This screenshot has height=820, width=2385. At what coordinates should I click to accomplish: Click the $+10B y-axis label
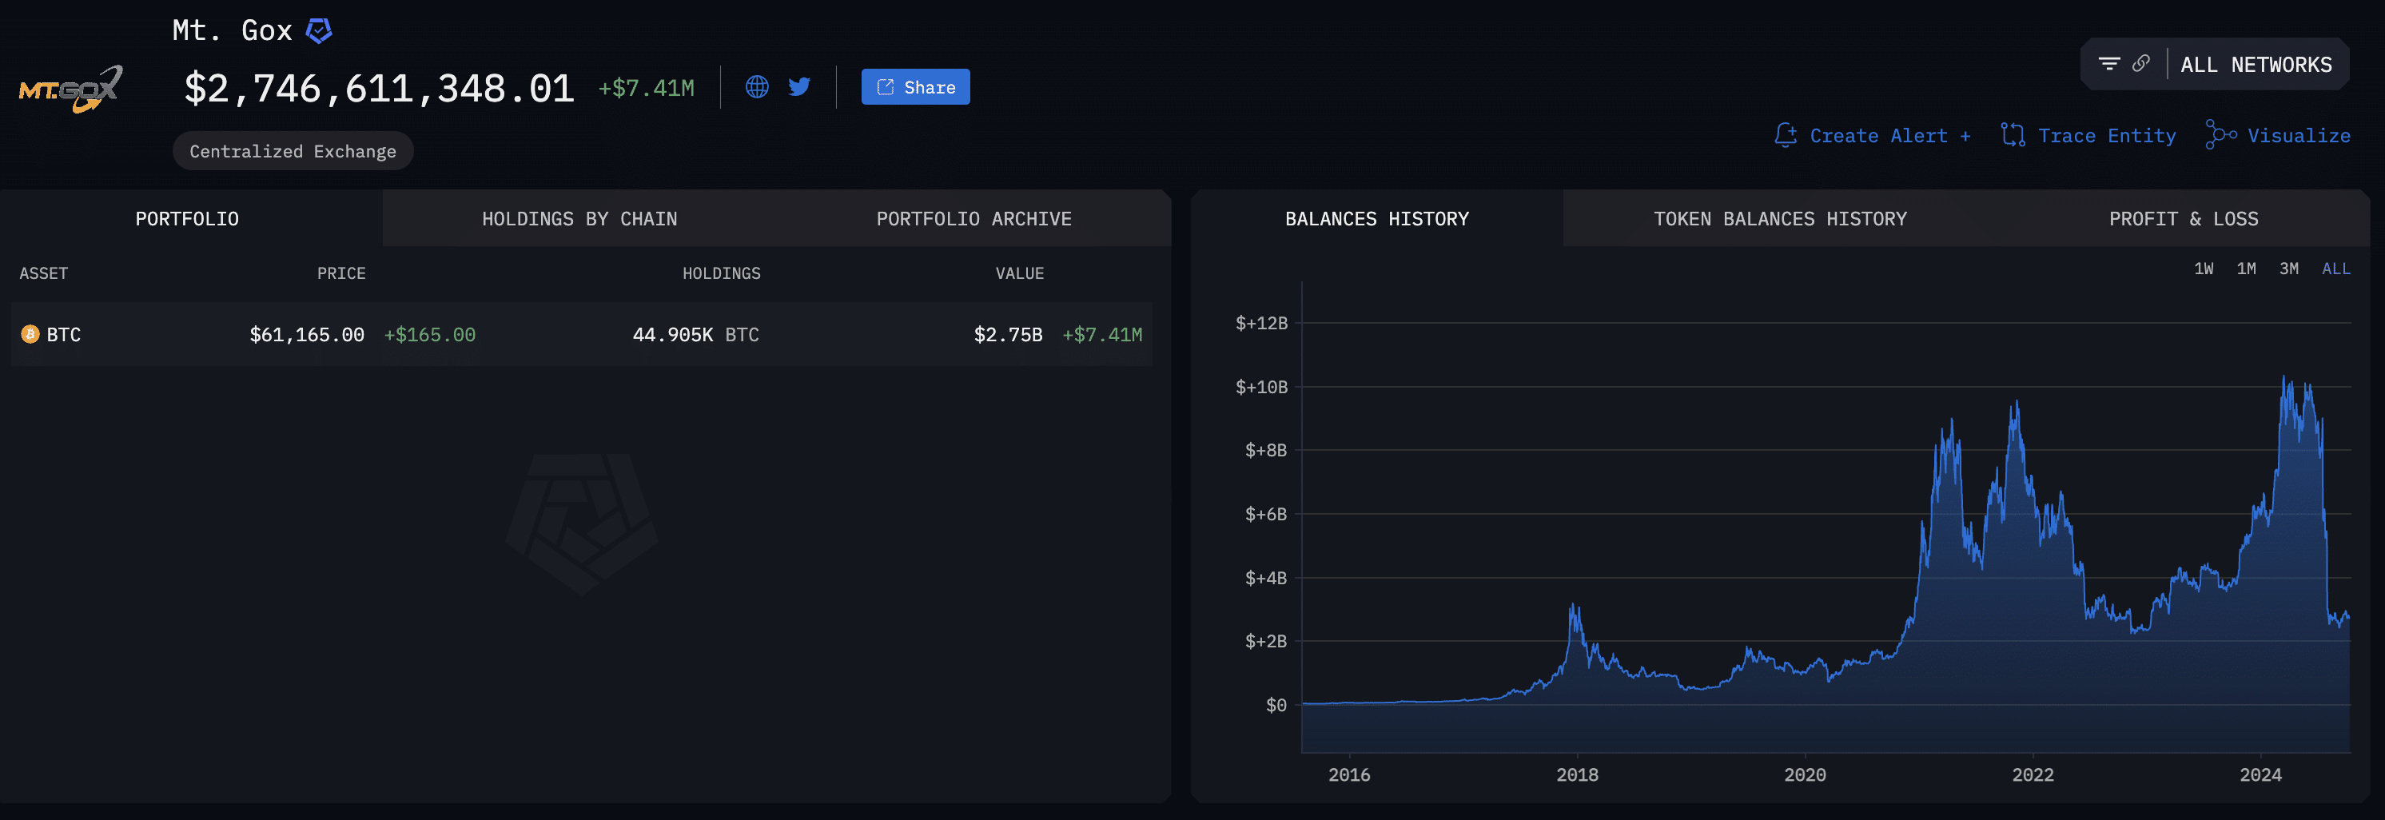click(1261, 387)
